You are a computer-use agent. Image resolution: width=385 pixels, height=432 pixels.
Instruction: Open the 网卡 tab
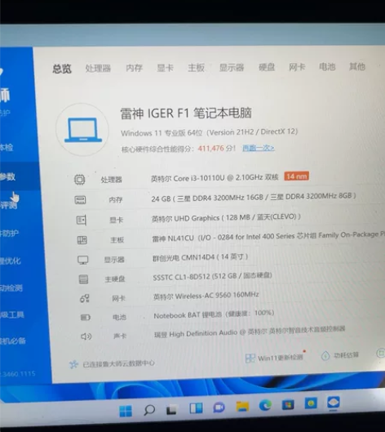coord(297,67)
